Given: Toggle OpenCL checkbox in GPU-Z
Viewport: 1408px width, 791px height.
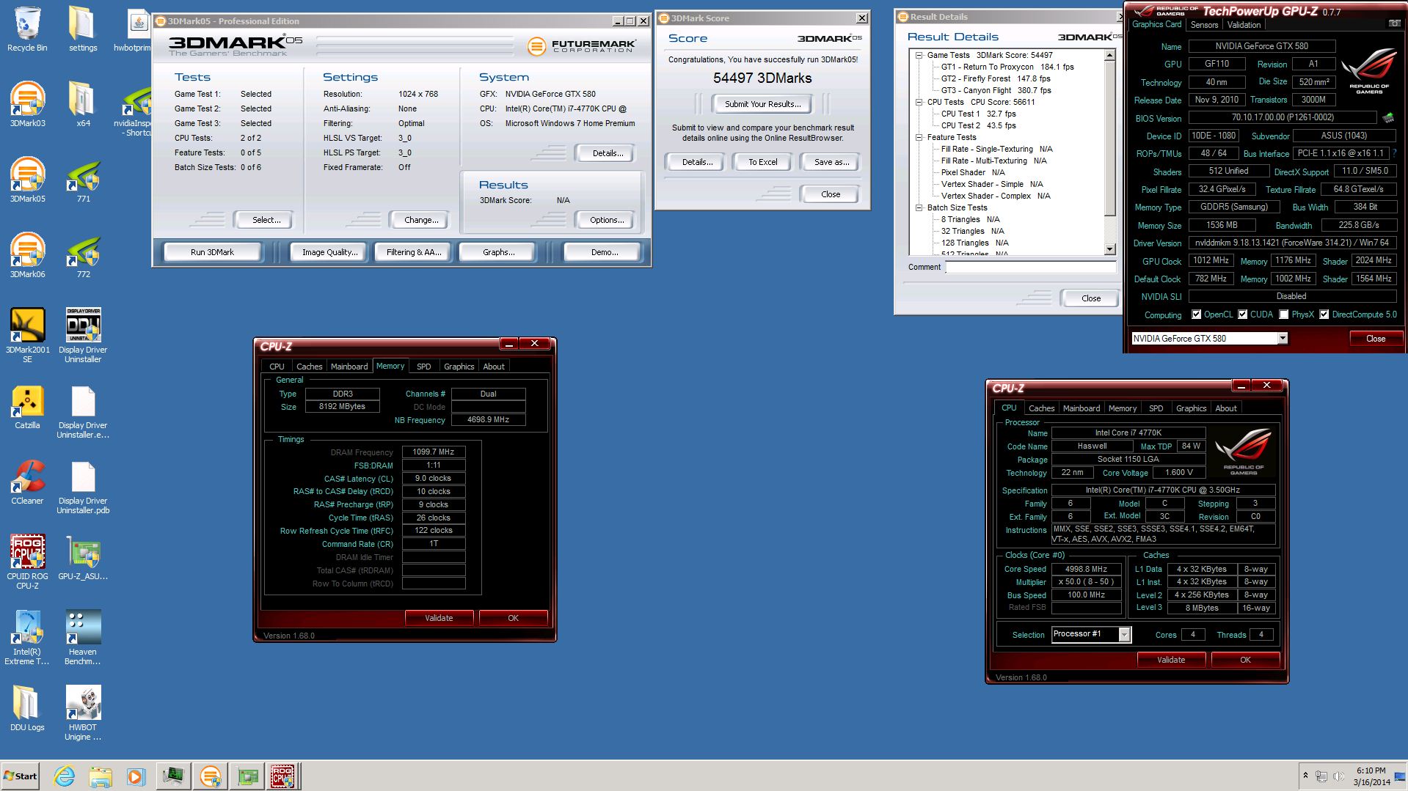Looking at the screenshot, I should point(1196,314).
